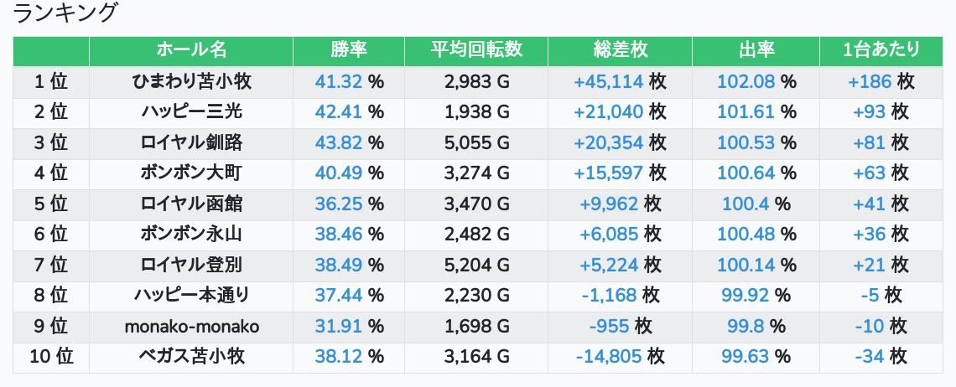Click the 出率 column header

point(756,50)
